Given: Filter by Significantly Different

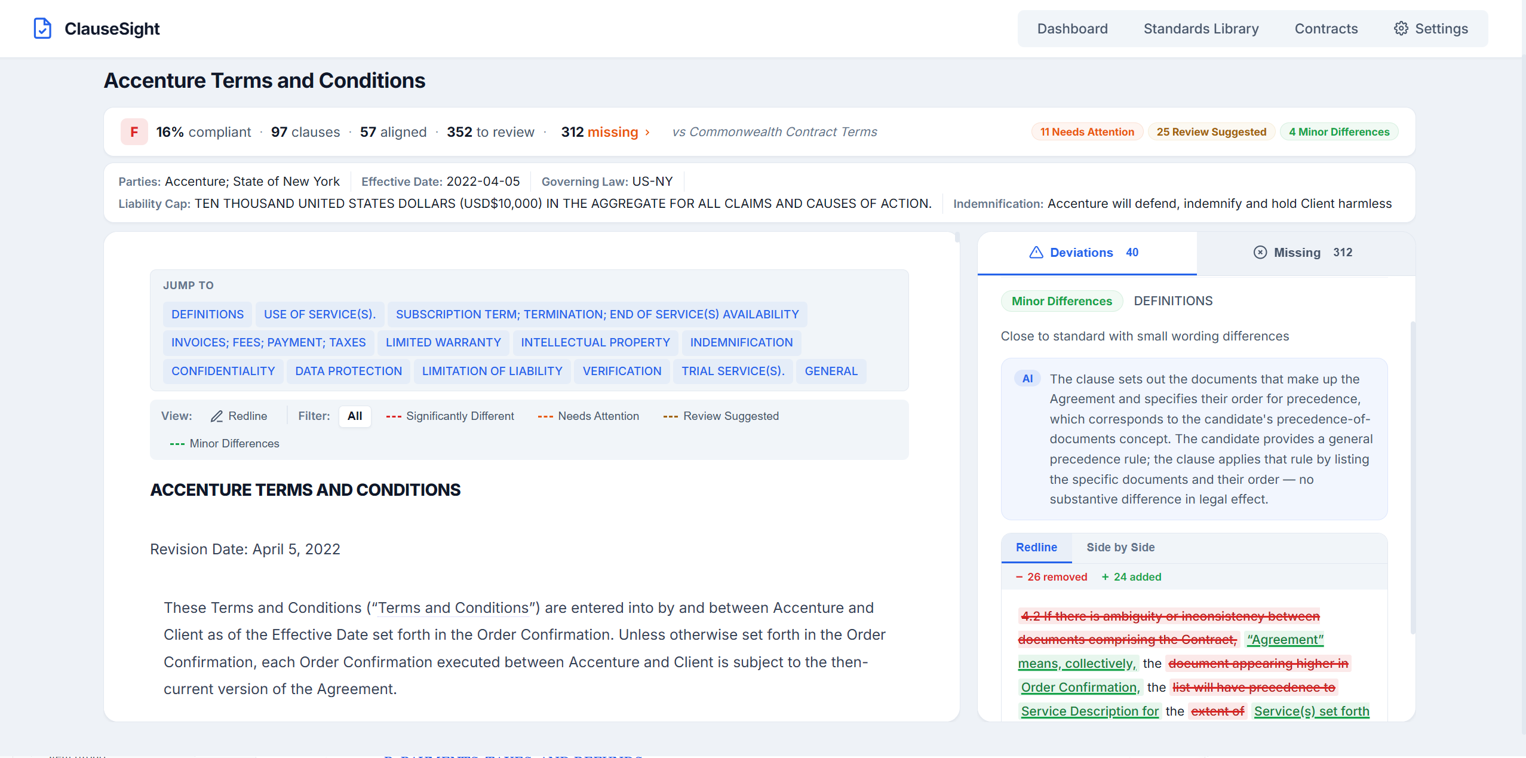Looking at the screenshot, I should [x=450, y=416].
